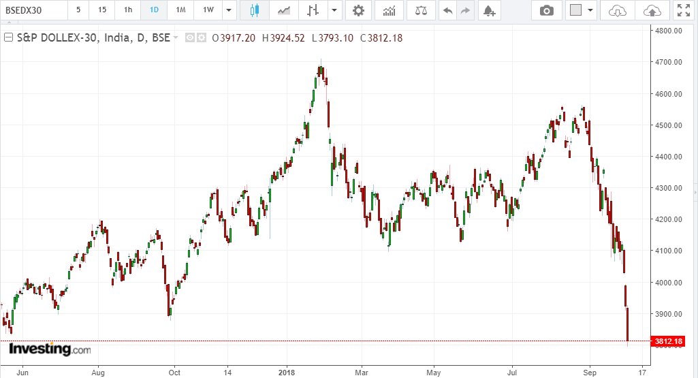
Task: Click the Oct label on time axis
Action: 174,373
